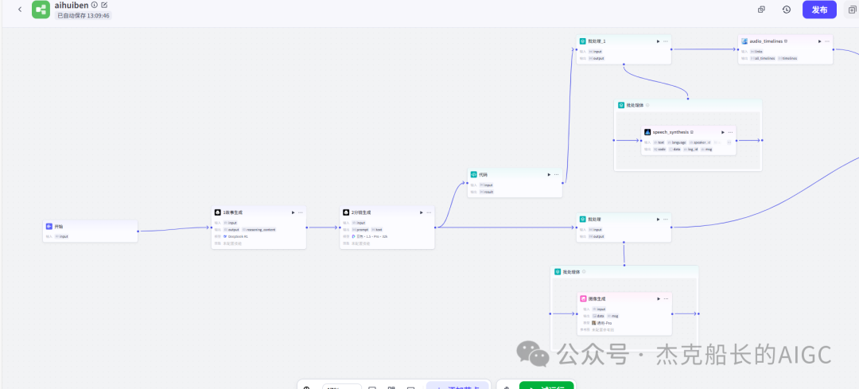The width and height of the screenshot is (859, 389).
Task: Click the 添加节点 add node button
Action: tap(457, 386)
